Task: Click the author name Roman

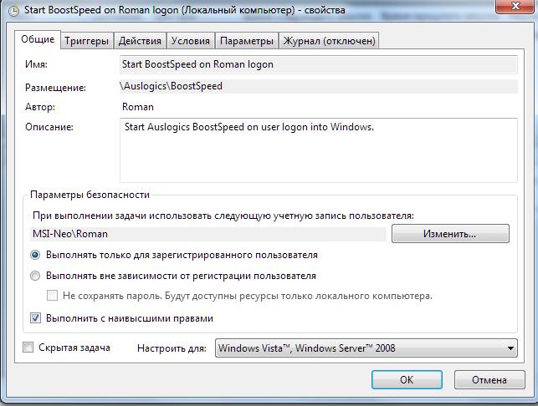Action: [137, 107]
